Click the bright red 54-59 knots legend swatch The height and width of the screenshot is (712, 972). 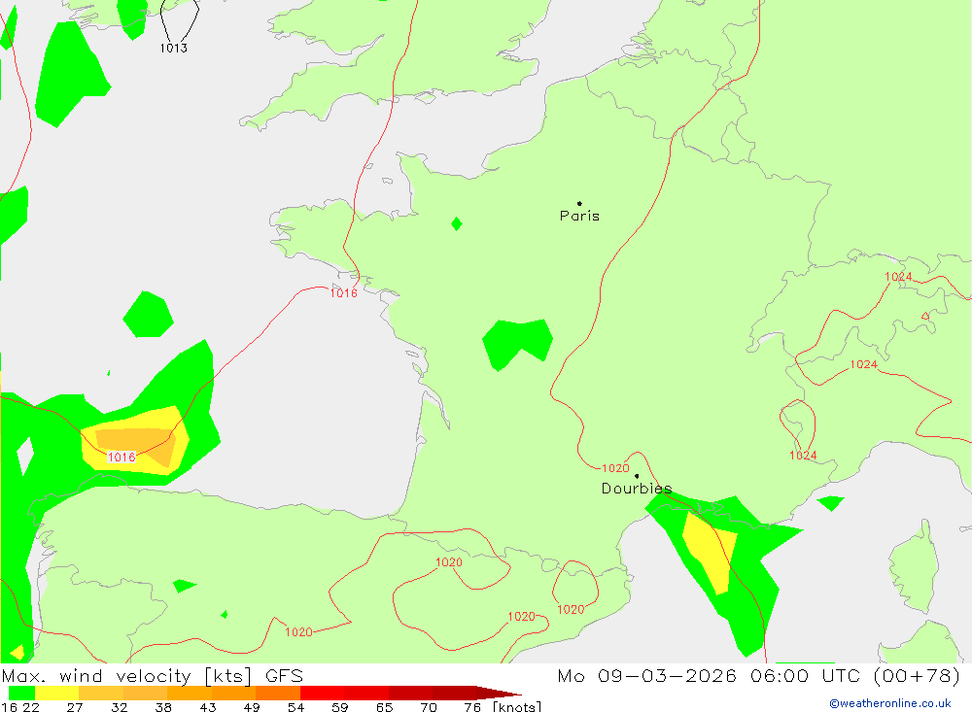click(323, 693)
